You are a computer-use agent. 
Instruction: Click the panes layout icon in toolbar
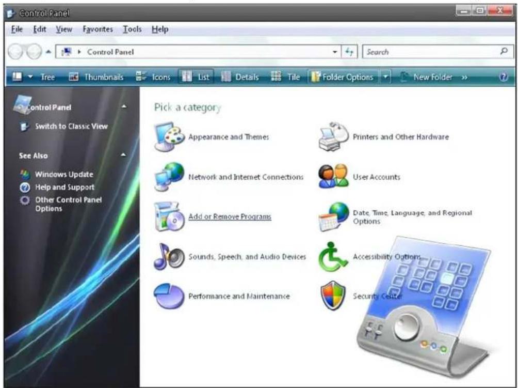coord(17,77)
